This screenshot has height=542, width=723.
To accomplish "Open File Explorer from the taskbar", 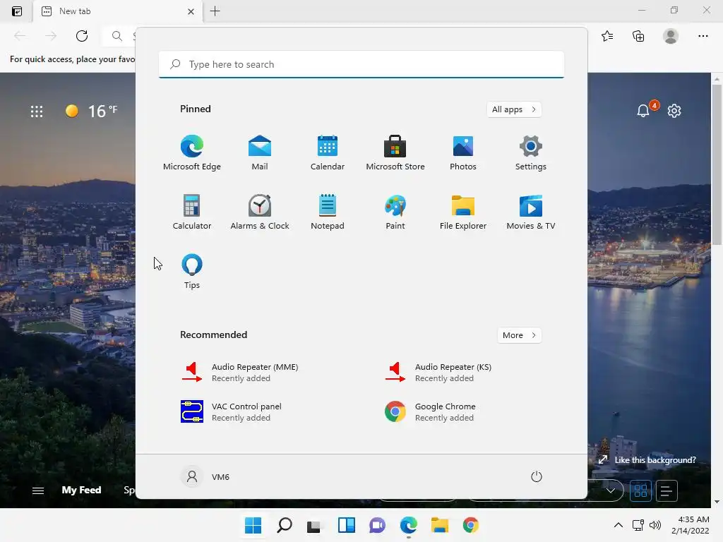I will (x=439, y=525).
